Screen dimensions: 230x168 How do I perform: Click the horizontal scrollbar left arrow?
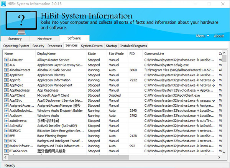coord(5,157)
